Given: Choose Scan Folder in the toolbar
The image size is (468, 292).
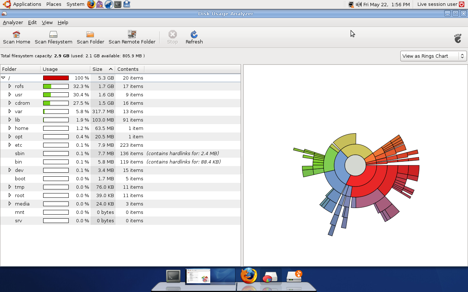Looking at the screenshot, I should [90, 37].
